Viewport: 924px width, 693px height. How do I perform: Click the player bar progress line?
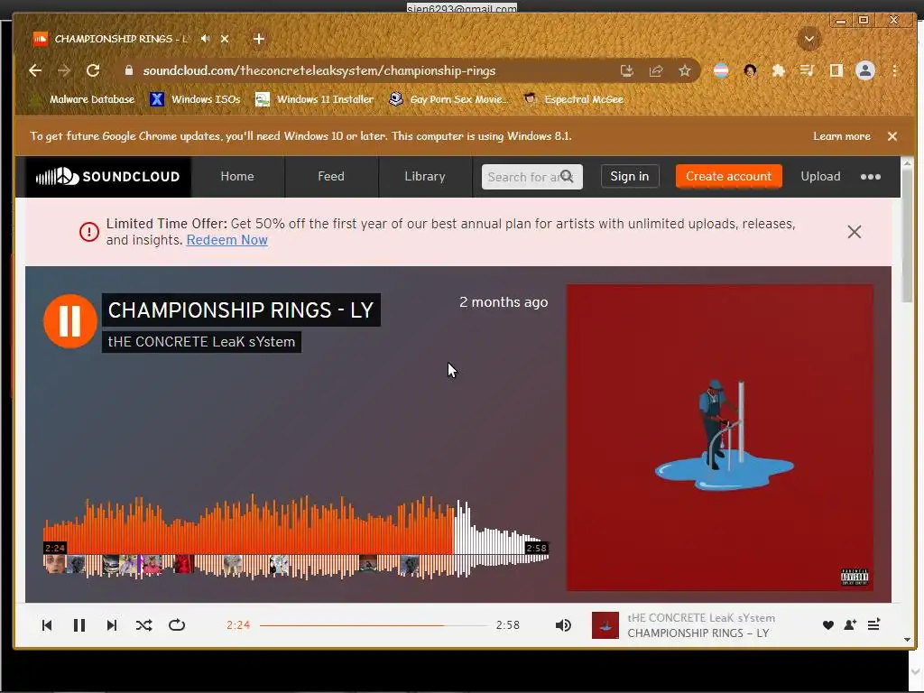[x=374, y=625]
